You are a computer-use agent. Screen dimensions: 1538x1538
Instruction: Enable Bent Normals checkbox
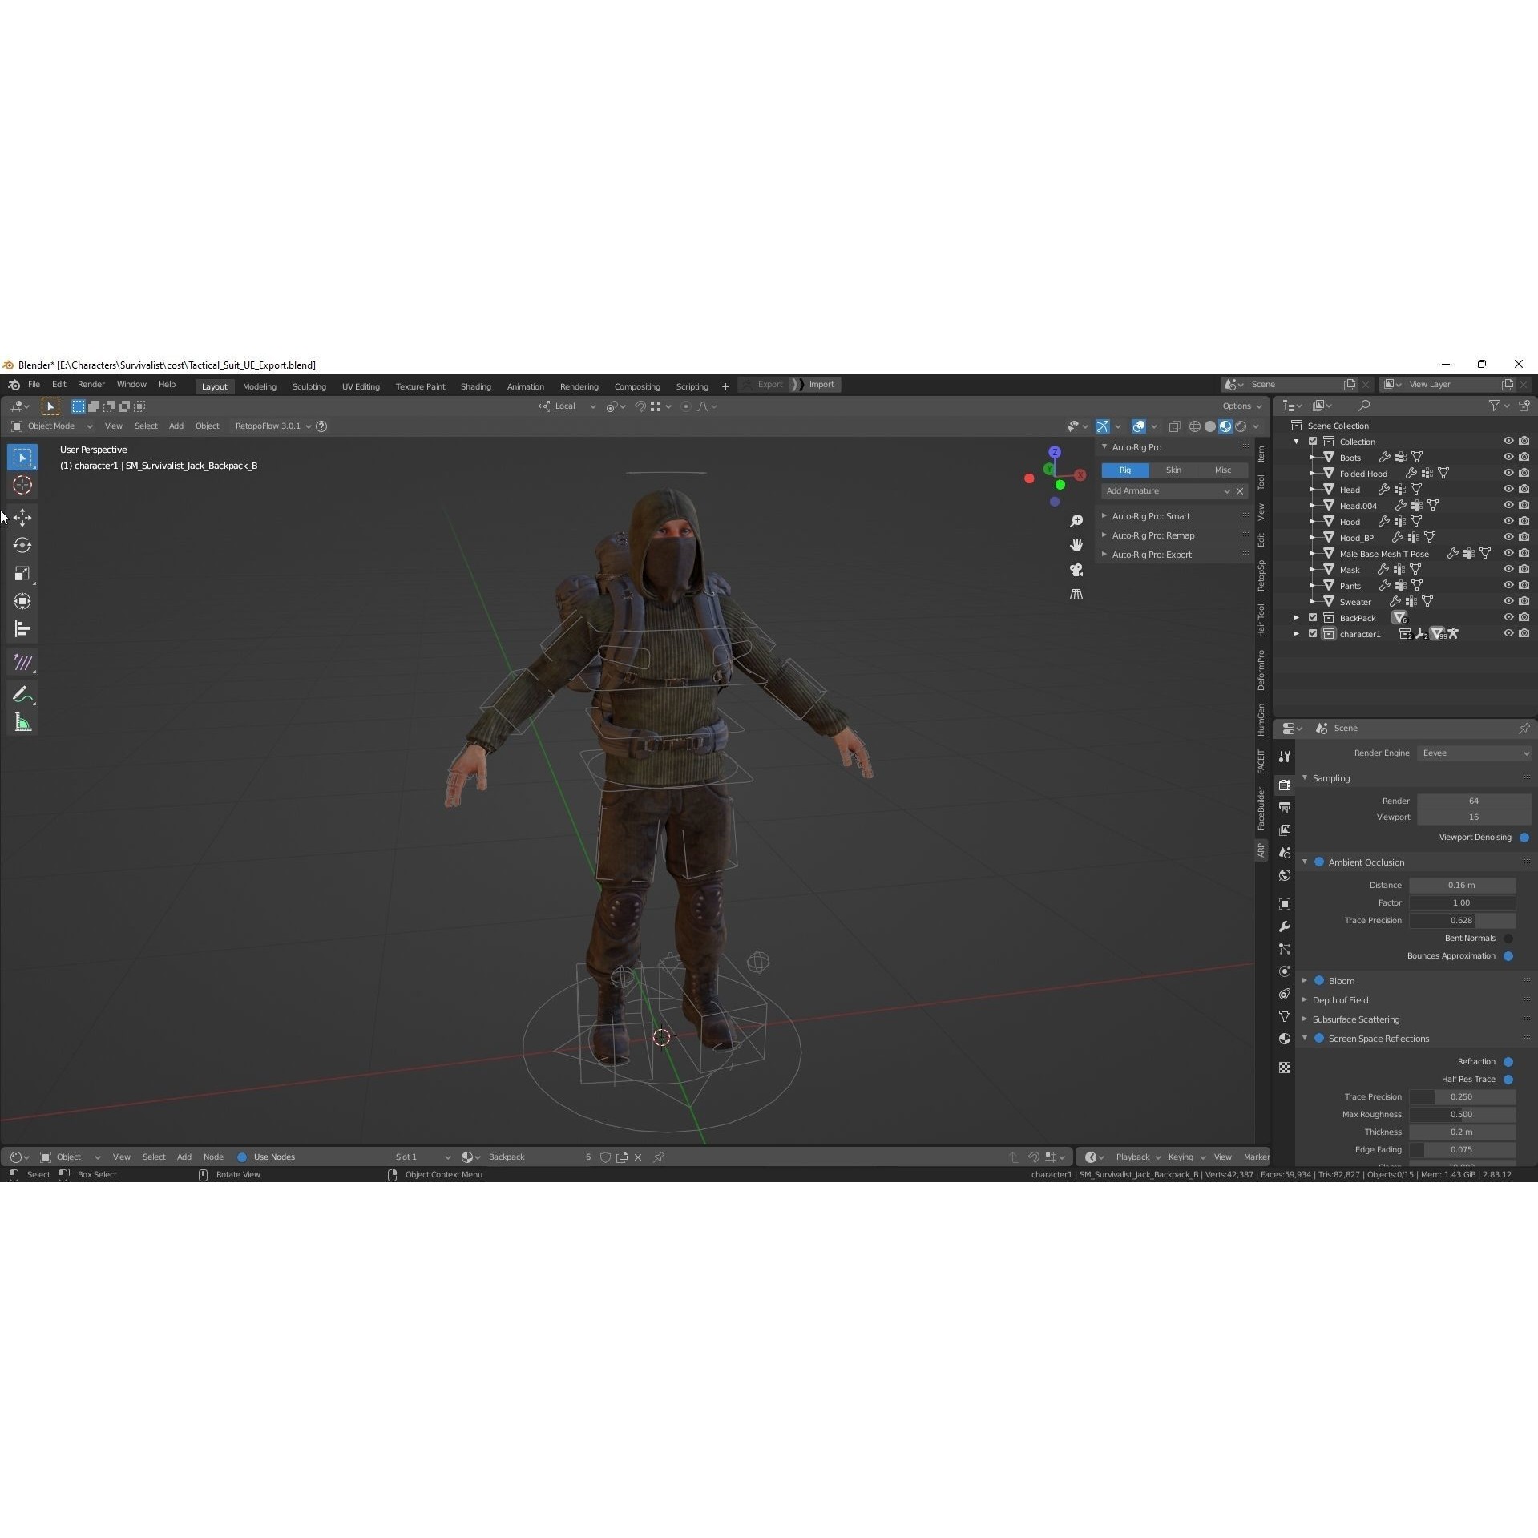[x=1508, y=939]
